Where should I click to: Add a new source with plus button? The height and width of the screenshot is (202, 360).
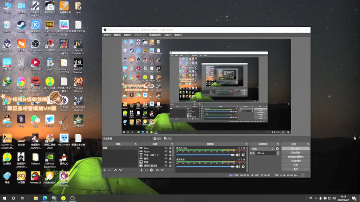point(142,170)
